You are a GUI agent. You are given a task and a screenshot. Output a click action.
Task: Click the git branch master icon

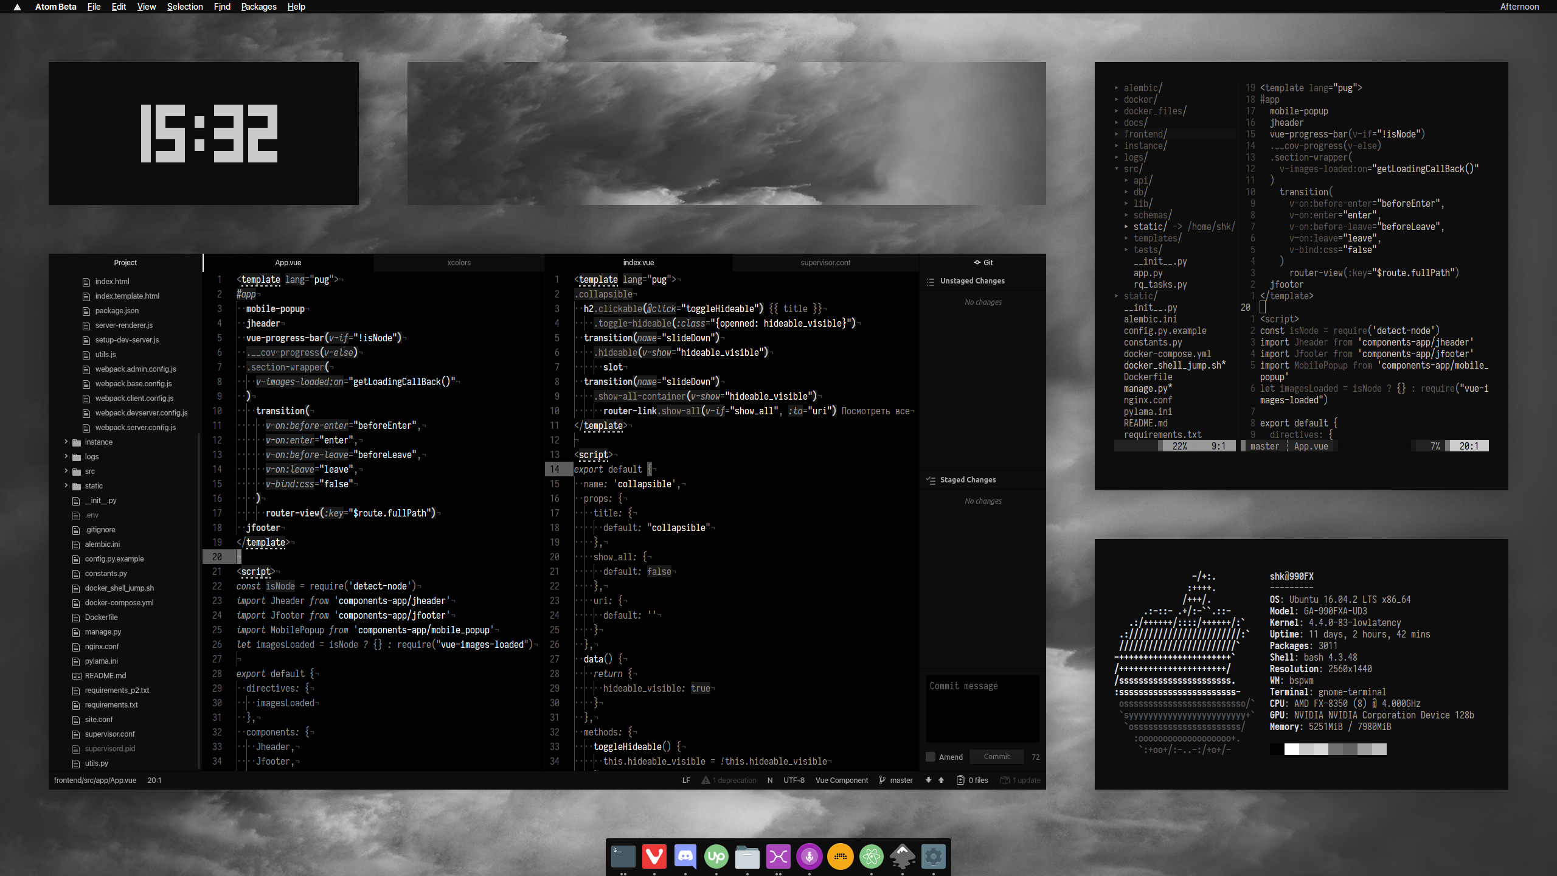882,780
